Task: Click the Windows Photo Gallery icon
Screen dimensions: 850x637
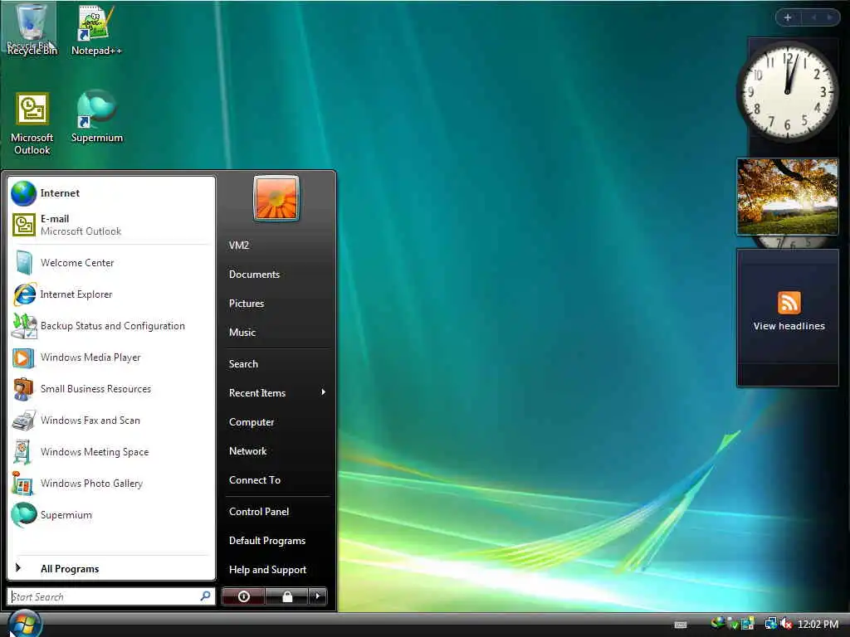Action: pyautogui.click(x=22, y=484)
